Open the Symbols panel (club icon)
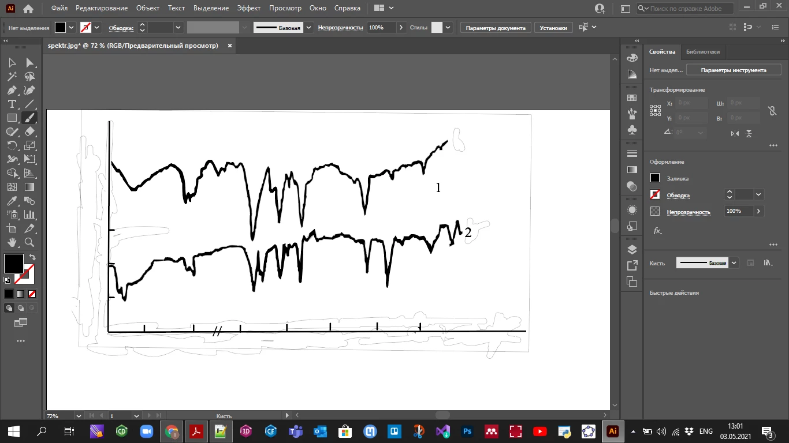This screenshot has height=443, width=789. [632, 130]
